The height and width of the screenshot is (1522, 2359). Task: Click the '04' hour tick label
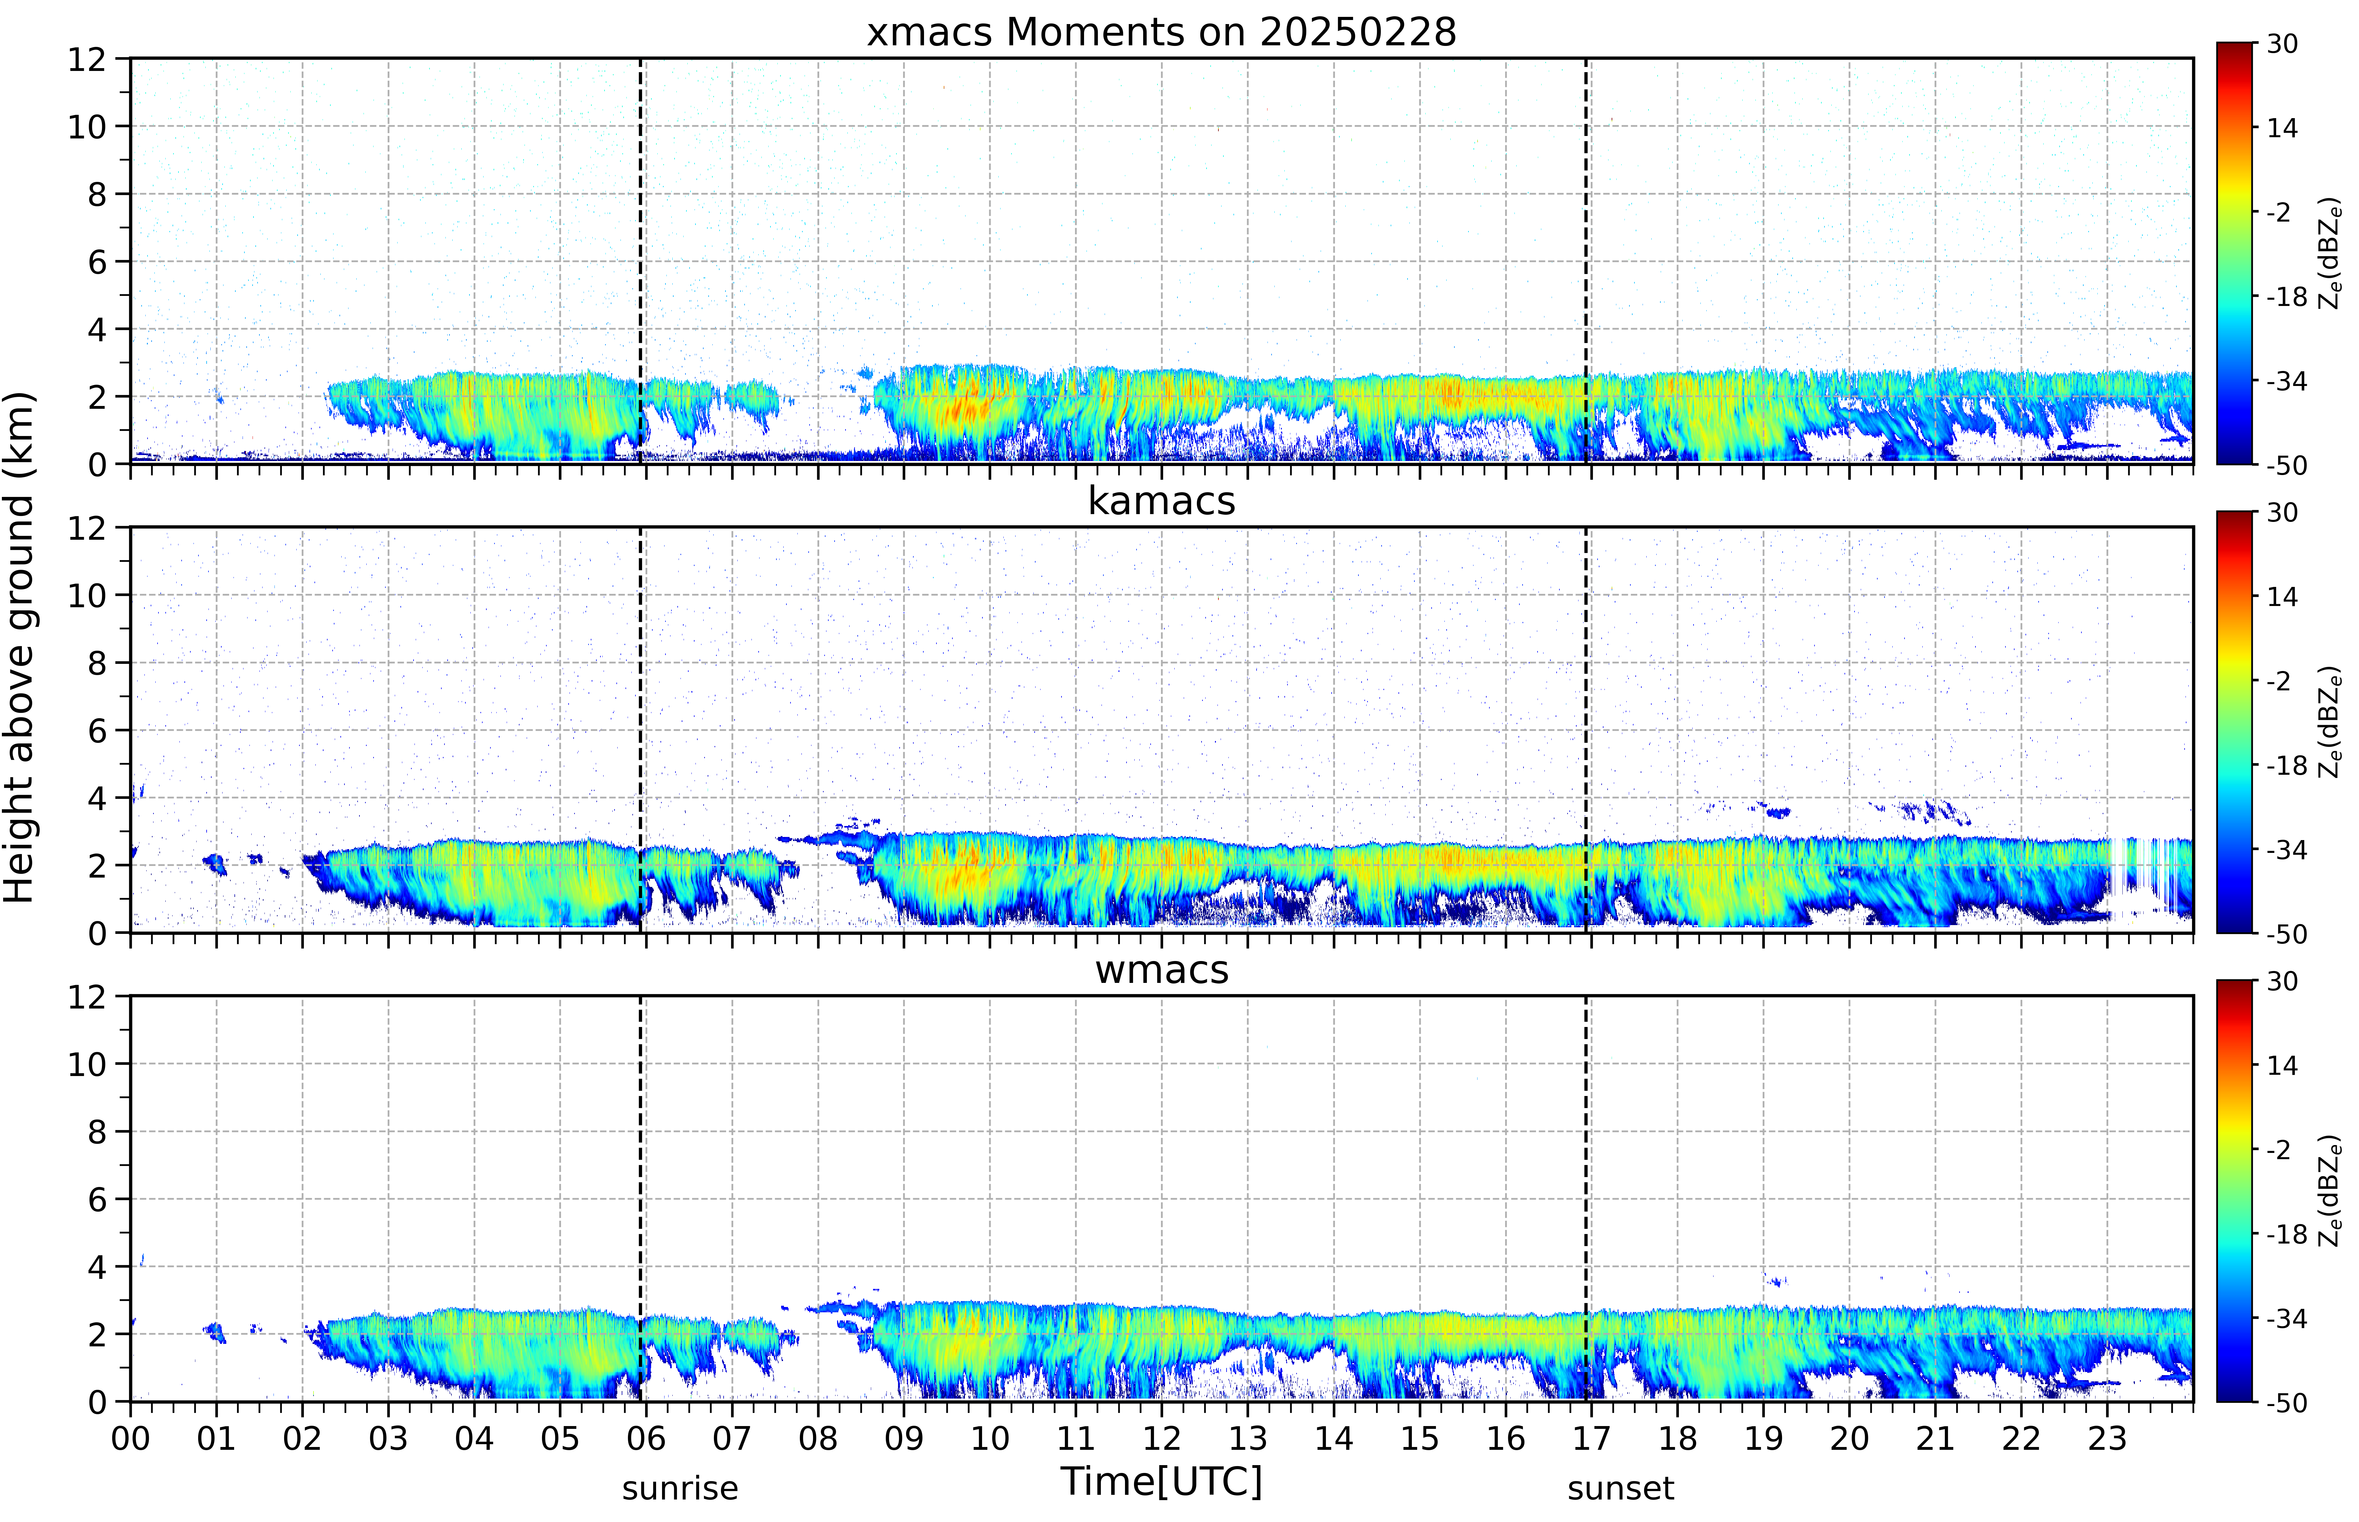[x=474, y=1439]
